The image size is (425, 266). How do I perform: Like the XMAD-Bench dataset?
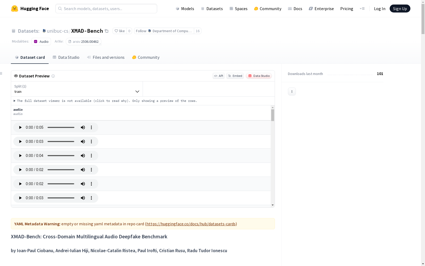(120, 31)
